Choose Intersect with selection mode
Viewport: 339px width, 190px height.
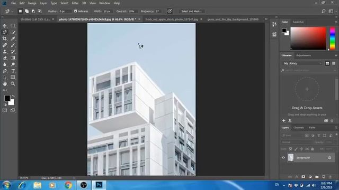pos(40,11)
